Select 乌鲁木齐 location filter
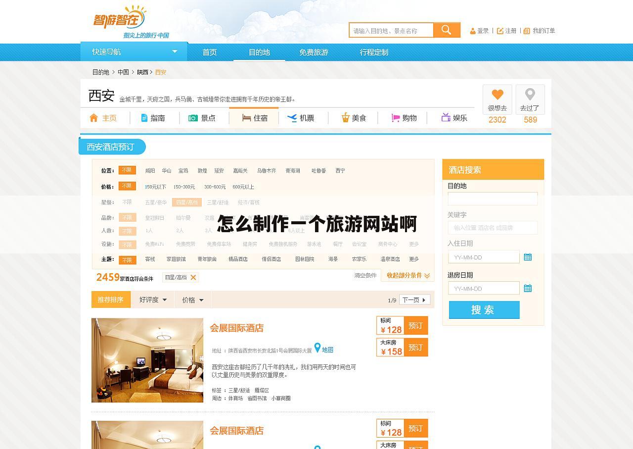The width and height of the screenshot is (633, 449). [x=267, y=171]
